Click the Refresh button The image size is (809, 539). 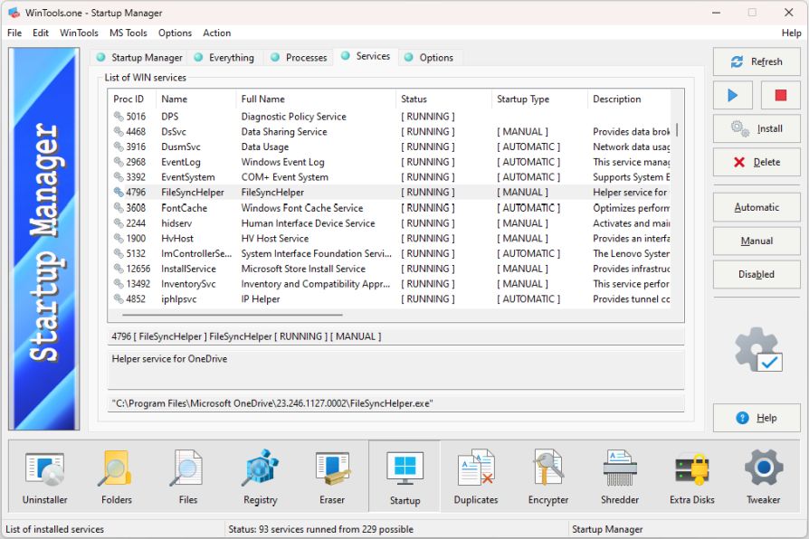(757, 61)
